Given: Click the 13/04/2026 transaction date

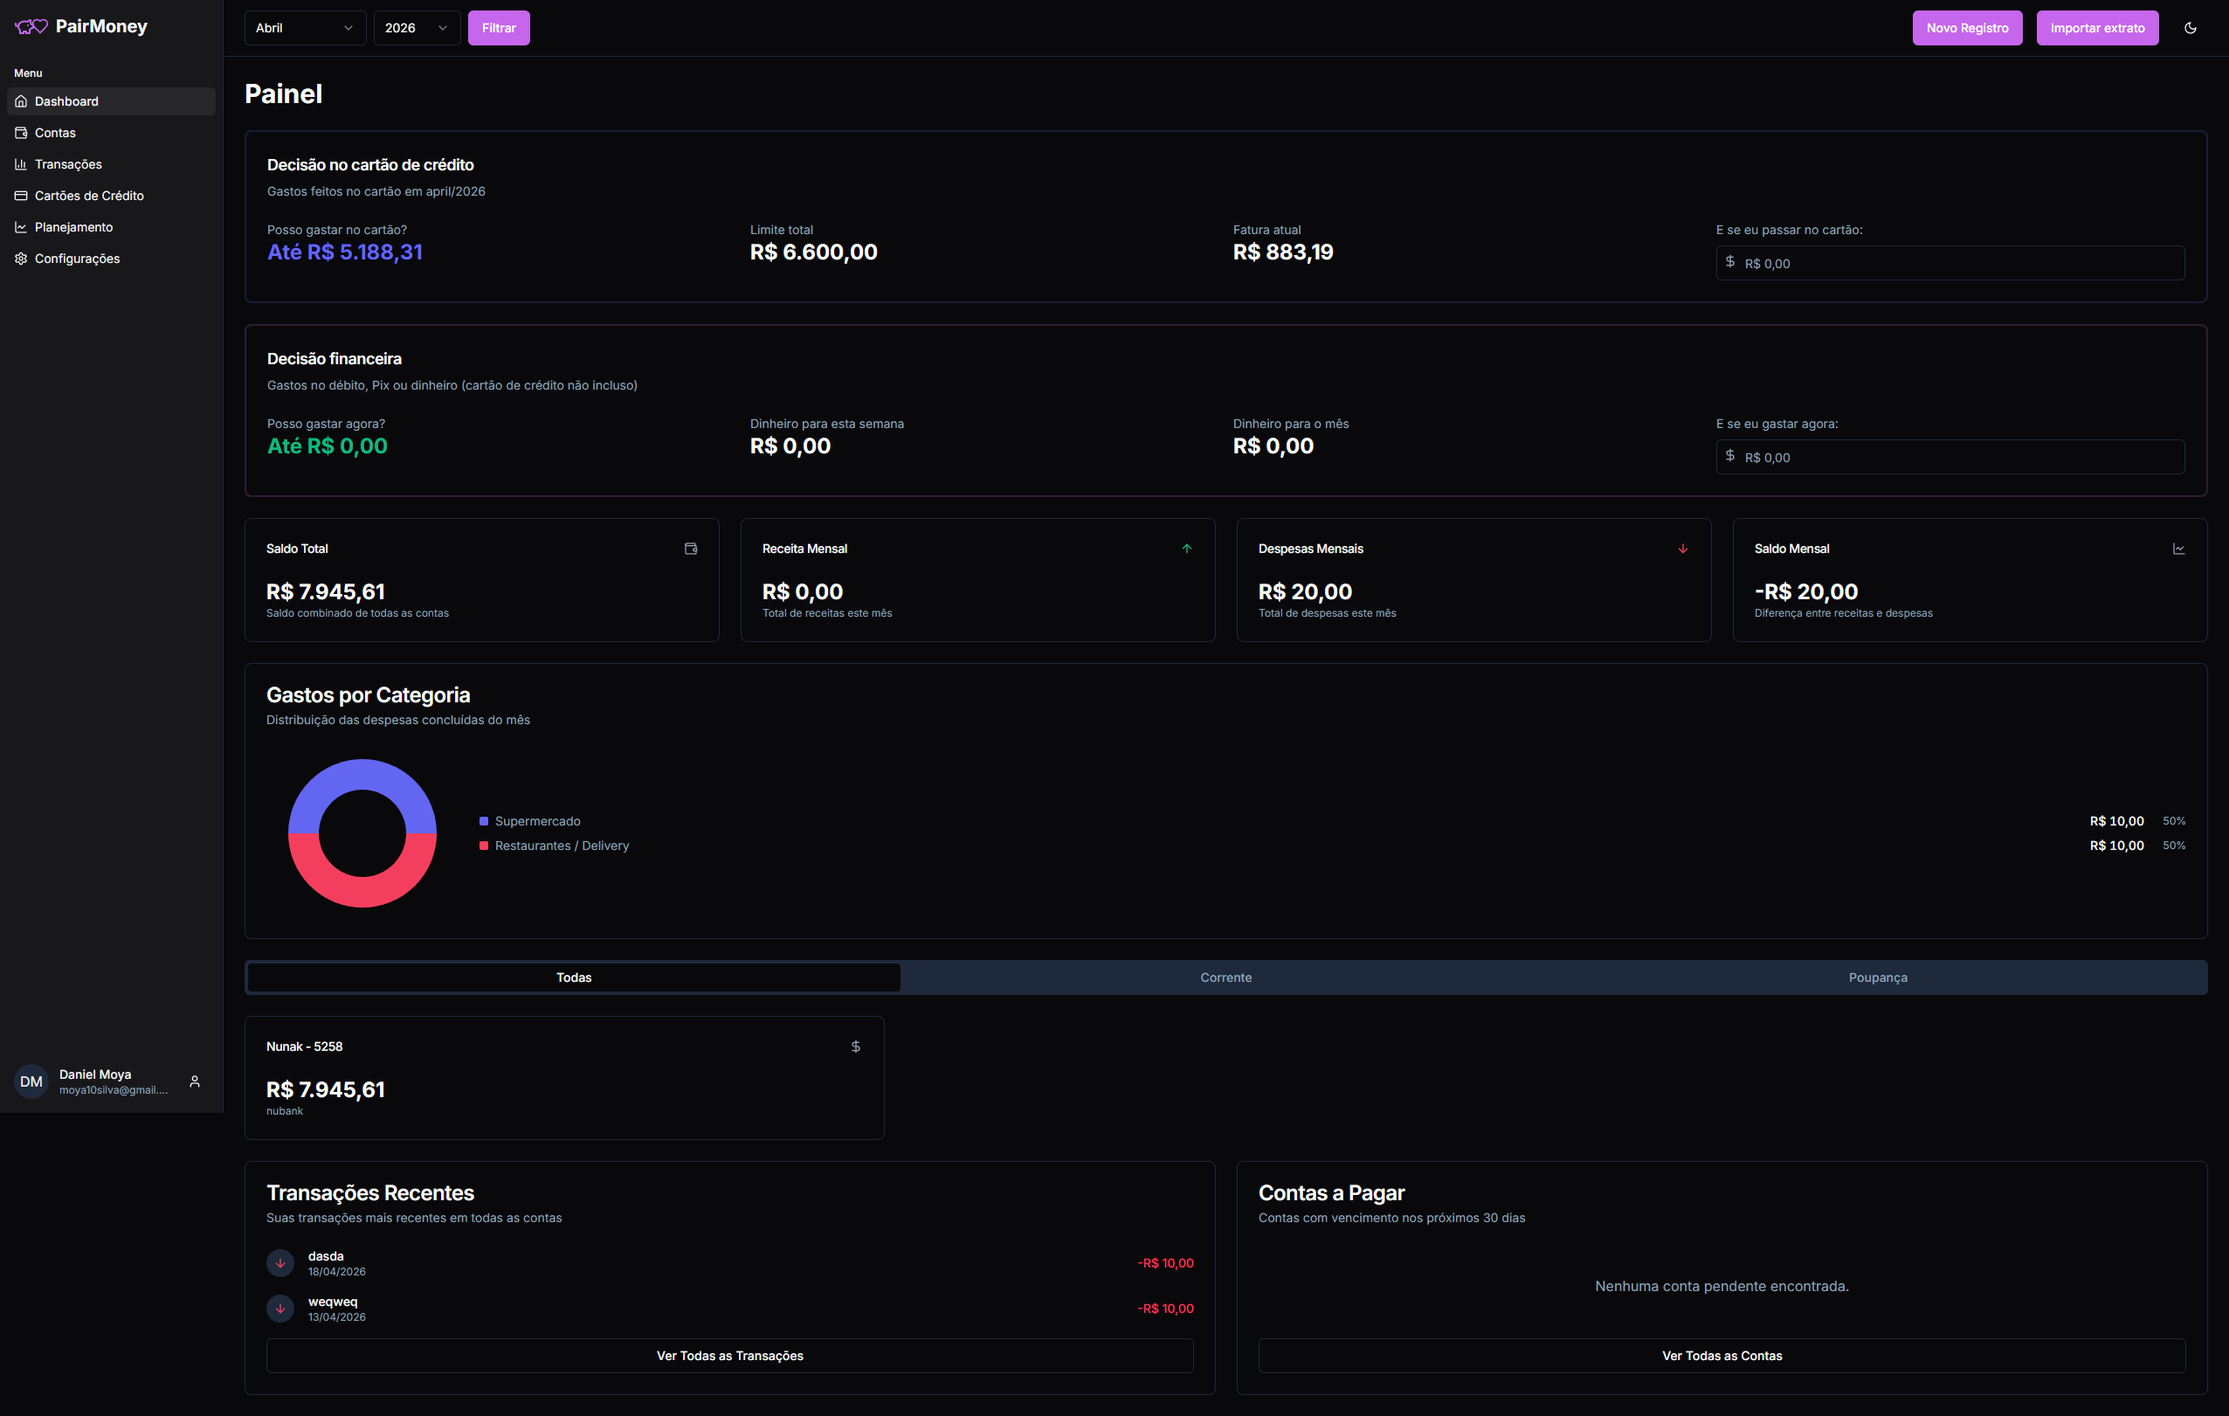Looking at the screenshot, I should pos(337,1317).
